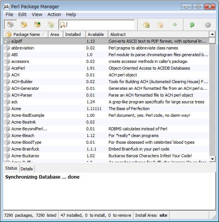
Task: Sort by the Available column header
Action: pos(97,34)
